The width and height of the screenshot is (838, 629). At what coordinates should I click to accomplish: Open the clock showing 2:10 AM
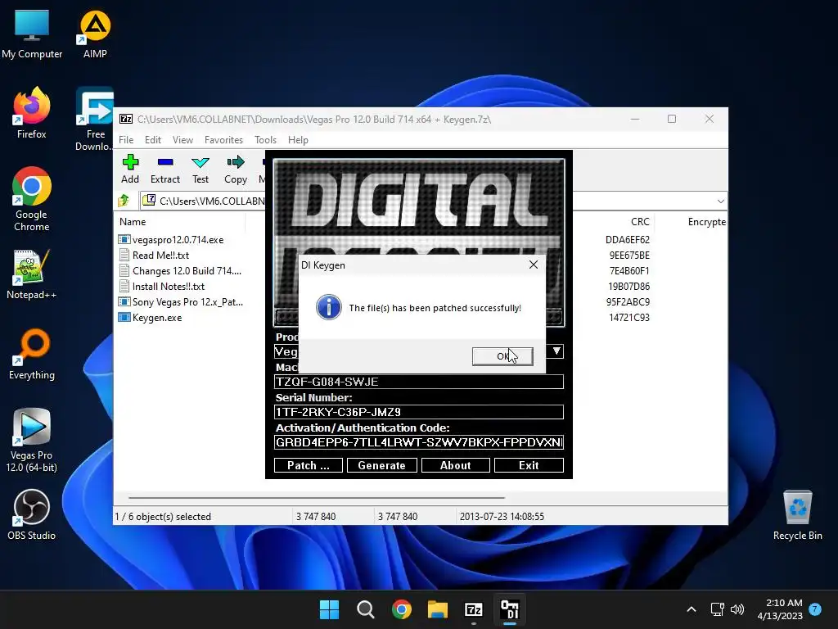pos(780,609)
